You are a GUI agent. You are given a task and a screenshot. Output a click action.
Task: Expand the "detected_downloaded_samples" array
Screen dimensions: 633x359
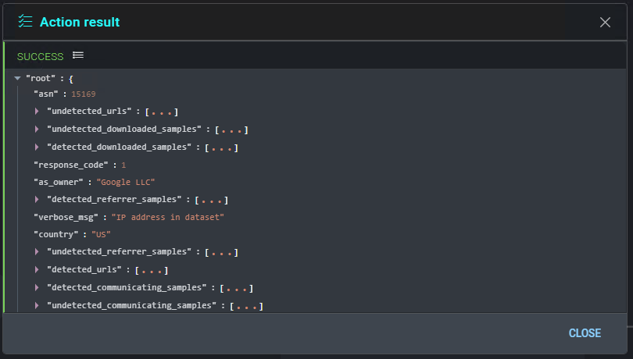click(x=37, y=147)
